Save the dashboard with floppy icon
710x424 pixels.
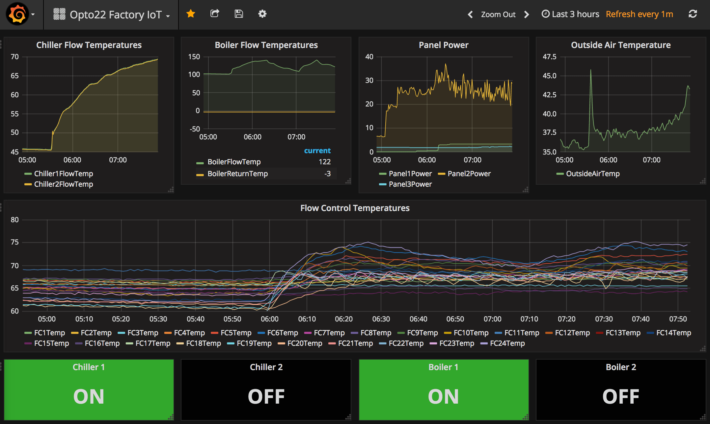coord(239,14)
